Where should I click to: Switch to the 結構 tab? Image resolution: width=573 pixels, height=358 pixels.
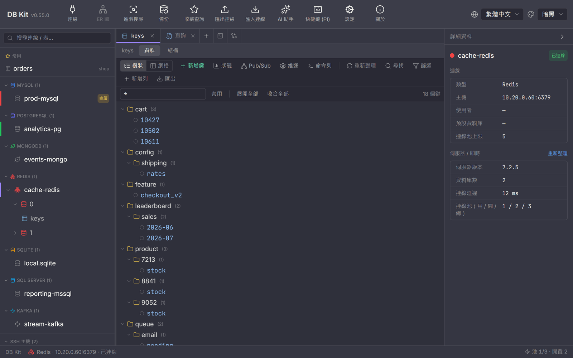173,50
